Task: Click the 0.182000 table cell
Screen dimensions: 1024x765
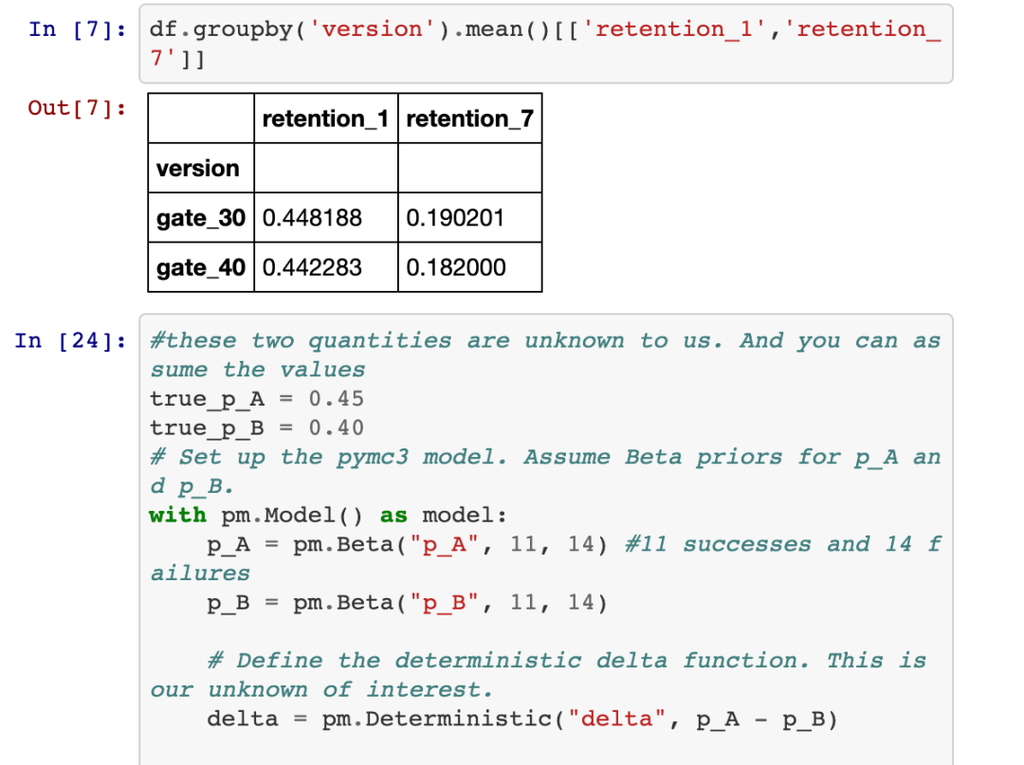Action: (455, 267)
